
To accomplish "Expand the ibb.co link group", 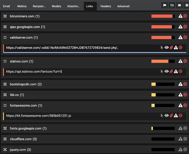I will tap(5, 95).
